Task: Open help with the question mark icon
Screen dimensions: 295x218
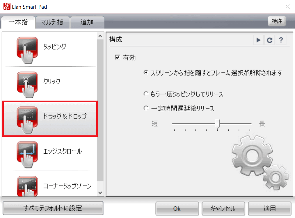Action: 281,40
